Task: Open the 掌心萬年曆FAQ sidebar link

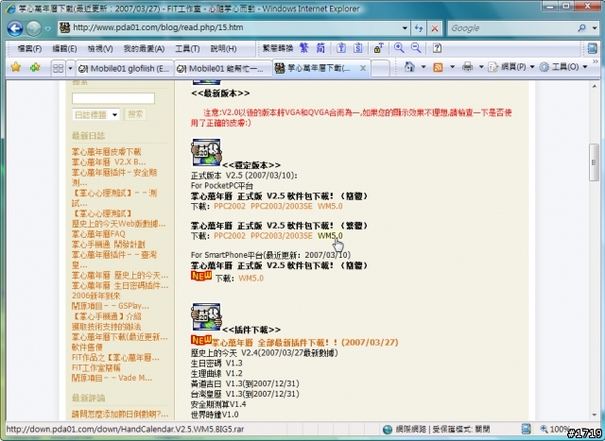Action: [98, 233]
